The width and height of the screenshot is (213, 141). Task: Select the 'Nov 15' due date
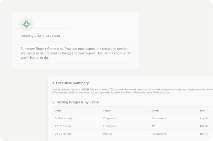click(204, 134)
